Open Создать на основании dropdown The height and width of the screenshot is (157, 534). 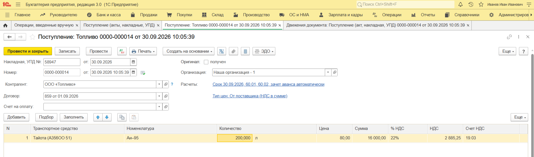tap(189, 51)
